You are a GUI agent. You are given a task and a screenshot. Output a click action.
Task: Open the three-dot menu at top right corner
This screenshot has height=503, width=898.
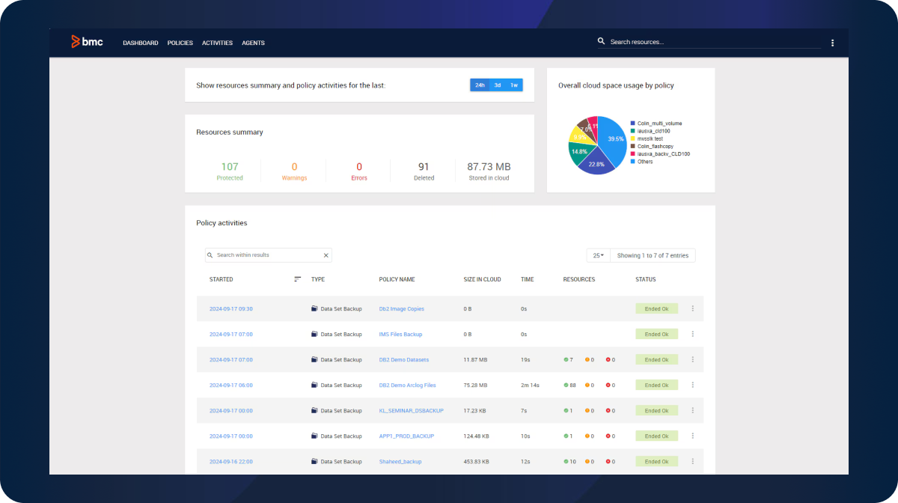pyautogui.click(x=832, y=43)
